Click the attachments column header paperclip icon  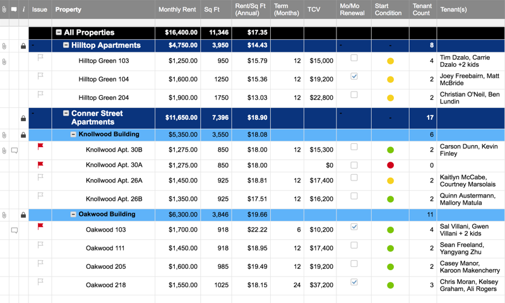tap(4, 9)
